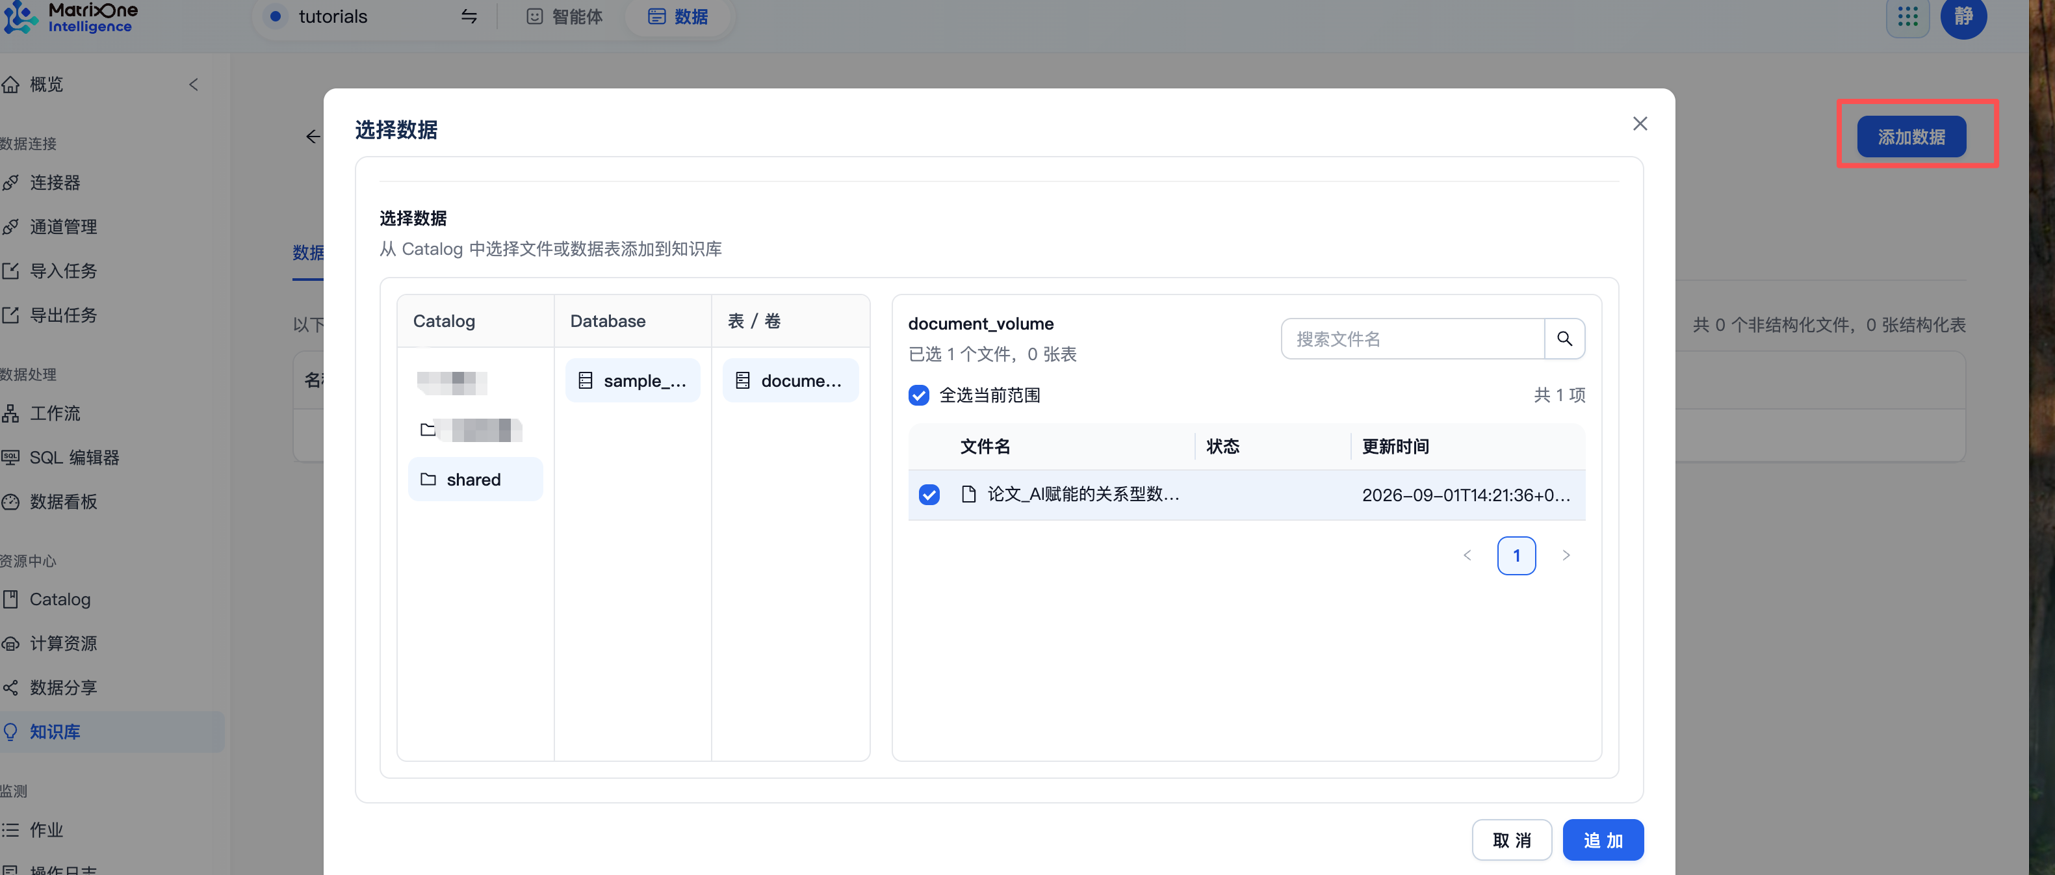
Task: Open the 数据 top tab
Action: click(x=678, y=17)
